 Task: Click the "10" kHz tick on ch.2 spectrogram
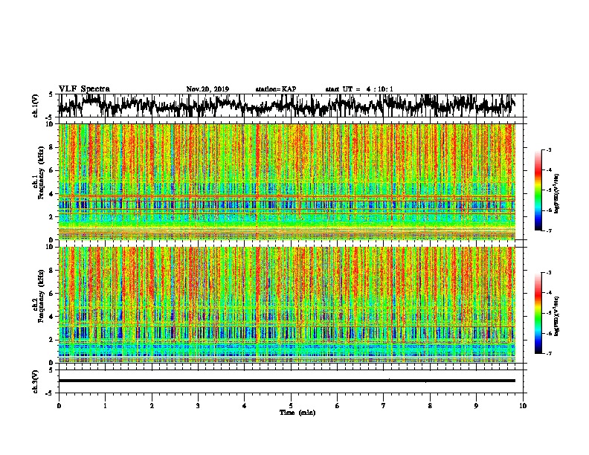pos(51,247)
